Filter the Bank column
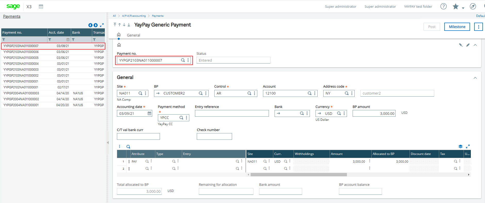 [x=73, y=40]
